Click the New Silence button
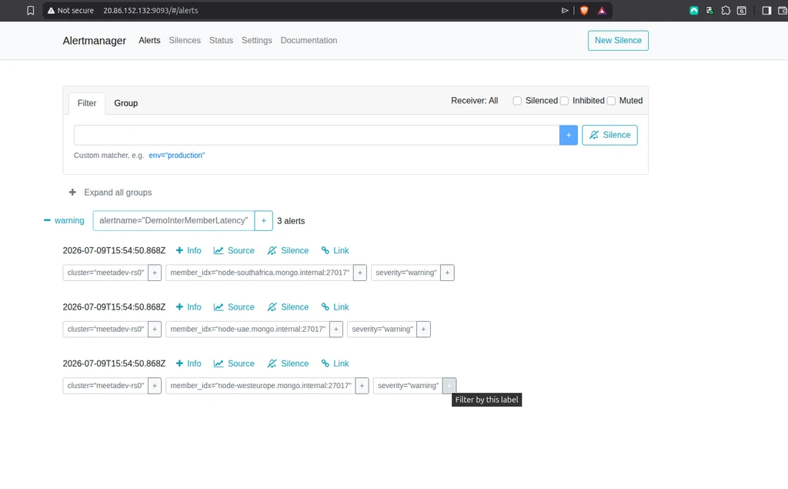This screenshot has height=489, width=788. coord(618,40)
